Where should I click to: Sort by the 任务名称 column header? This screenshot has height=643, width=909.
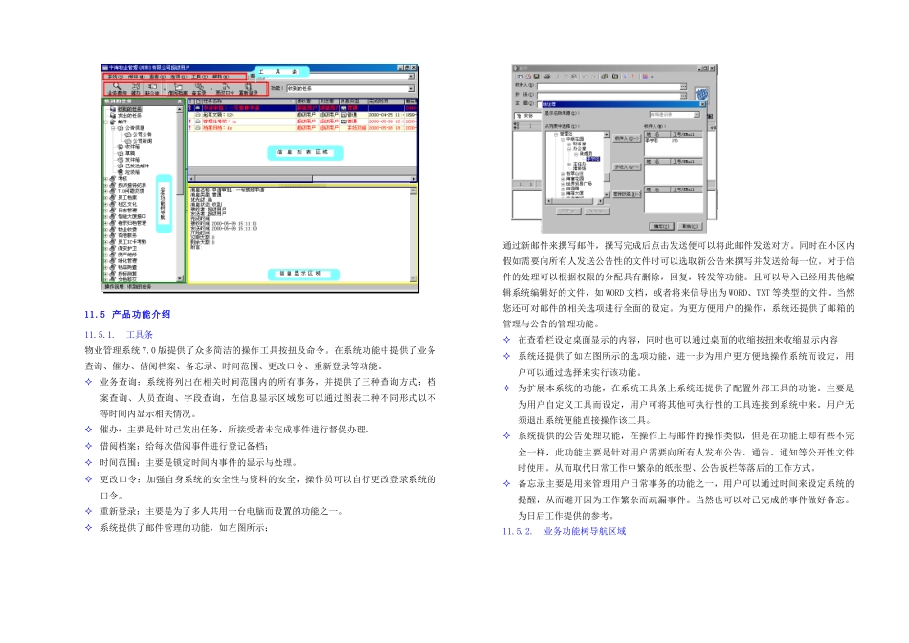tap(249, 100)
